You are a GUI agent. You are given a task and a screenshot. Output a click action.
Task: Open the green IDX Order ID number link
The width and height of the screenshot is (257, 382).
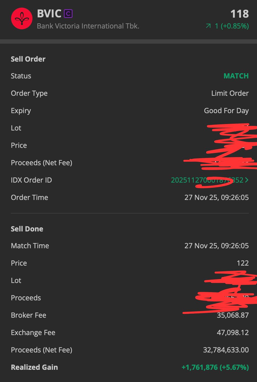(207, 180)
